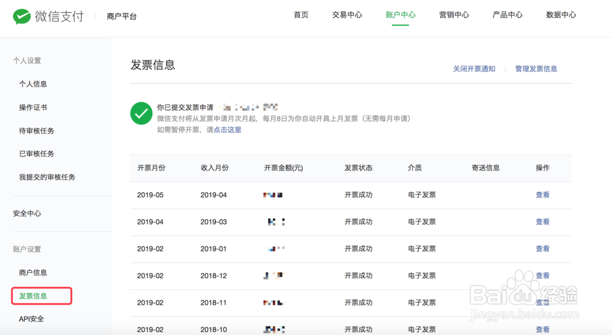Image resolution: width=612 pixels, height=335 pixels.
Task: Select 待审核任务 in the sidebar
Action: click(37, 131)
